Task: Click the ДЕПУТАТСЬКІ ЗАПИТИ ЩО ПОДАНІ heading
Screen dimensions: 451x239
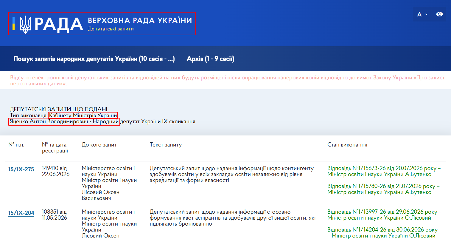Action: pyautogui.click(x=59, y=109)
